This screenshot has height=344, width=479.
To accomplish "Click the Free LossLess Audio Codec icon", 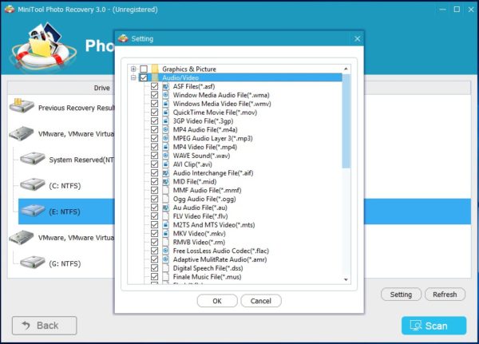I will tap(165, 251).
